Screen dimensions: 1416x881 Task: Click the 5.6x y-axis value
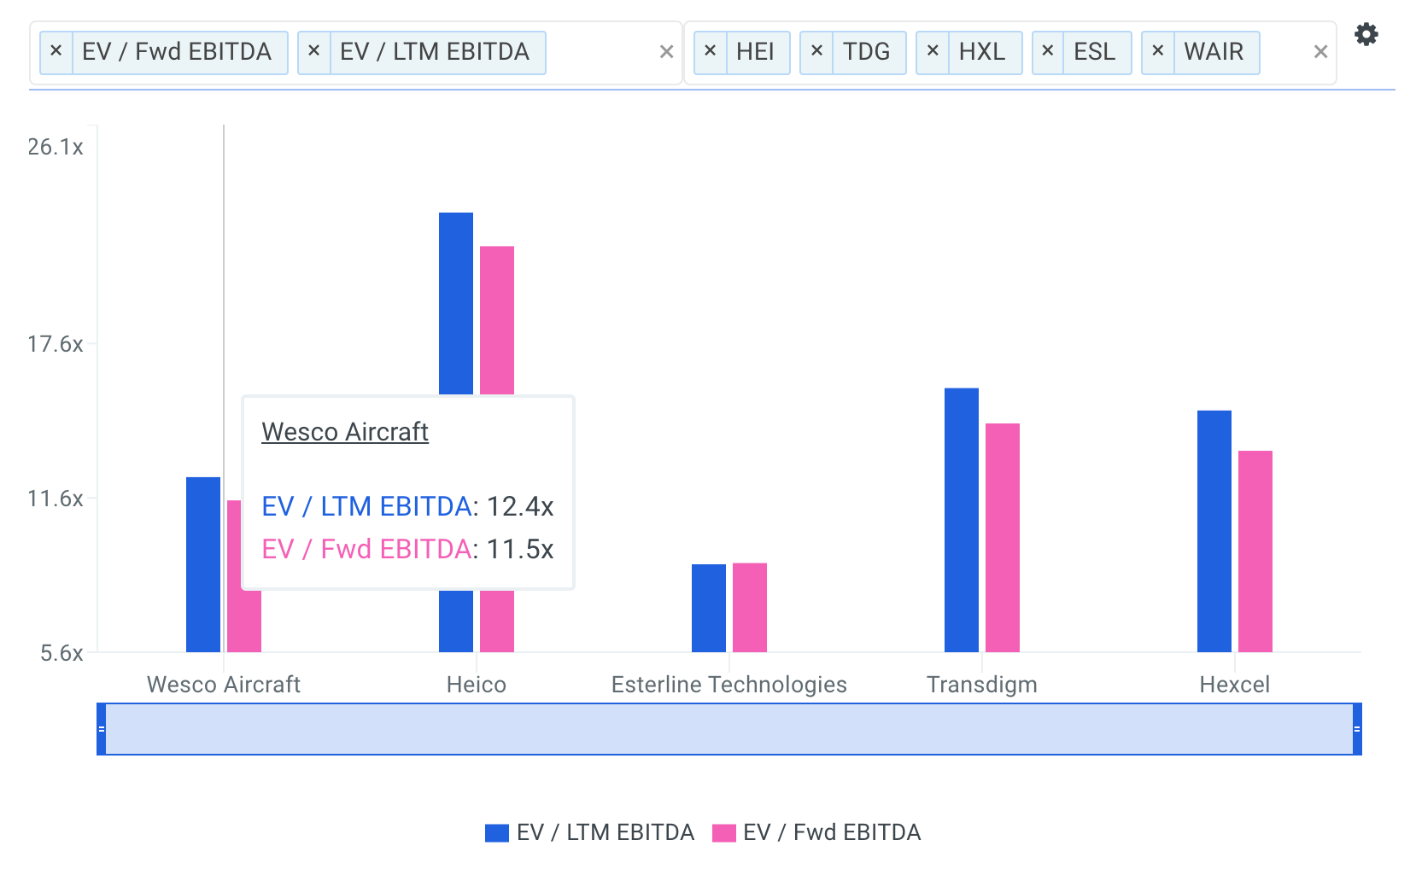point(62,653)
